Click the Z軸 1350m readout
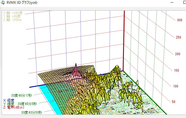 13,19
